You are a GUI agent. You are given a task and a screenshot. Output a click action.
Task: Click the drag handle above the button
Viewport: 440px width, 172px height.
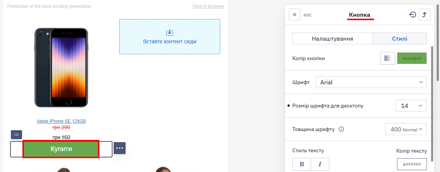(16, 135)
